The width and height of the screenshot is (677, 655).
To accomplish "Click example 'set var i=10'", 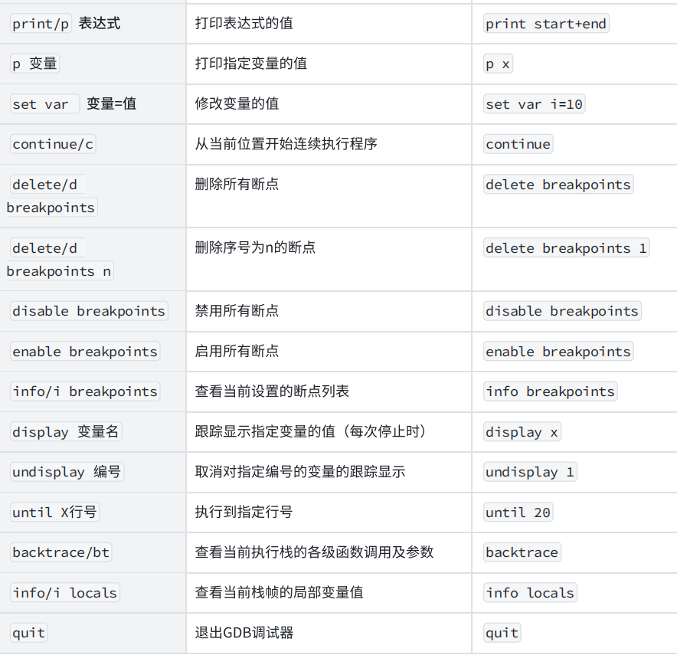I will [x=534, y=104].
